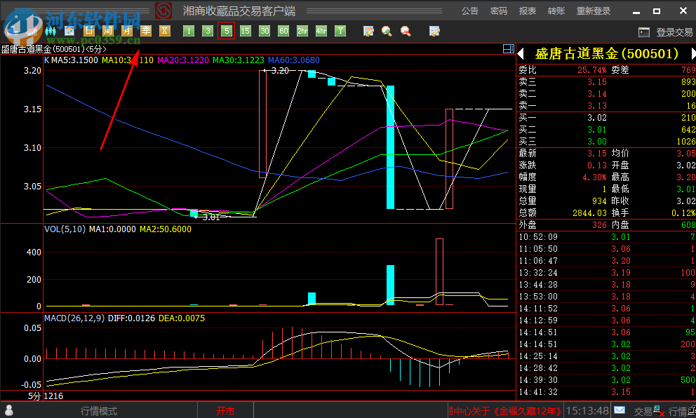Open the 报表 menu
The width and height of the screenshot is (696, 418).
[x=528, y=11]
